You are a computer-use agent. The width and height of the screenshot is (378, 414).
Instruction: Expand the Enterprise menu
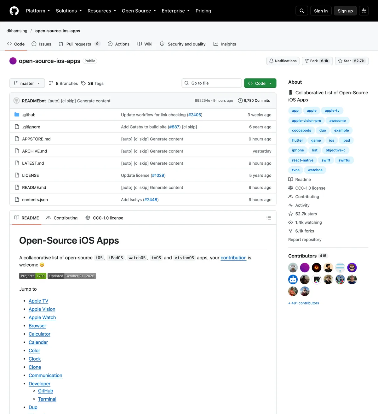tap(176, 11)
